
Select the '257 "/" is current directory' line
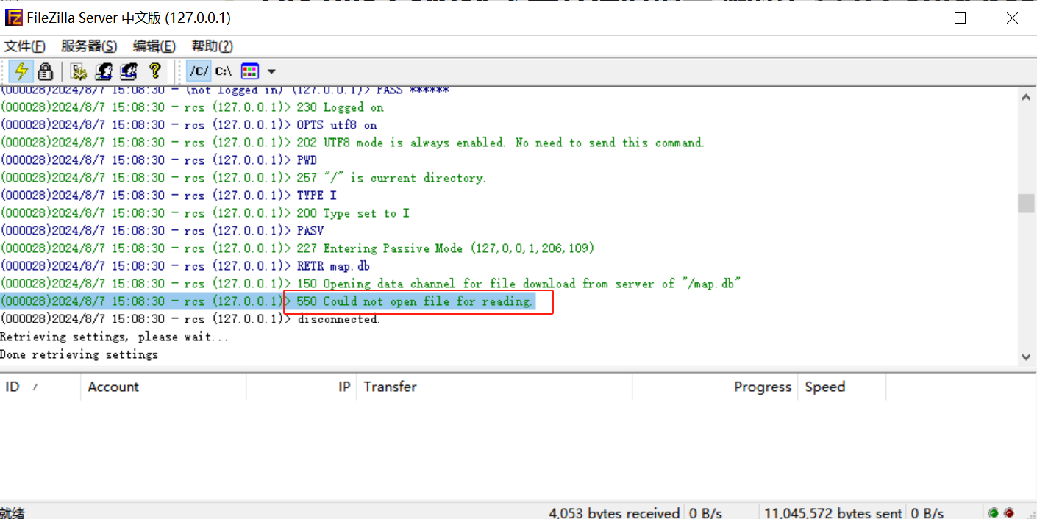pyautogui.click(x=243, y=178)
